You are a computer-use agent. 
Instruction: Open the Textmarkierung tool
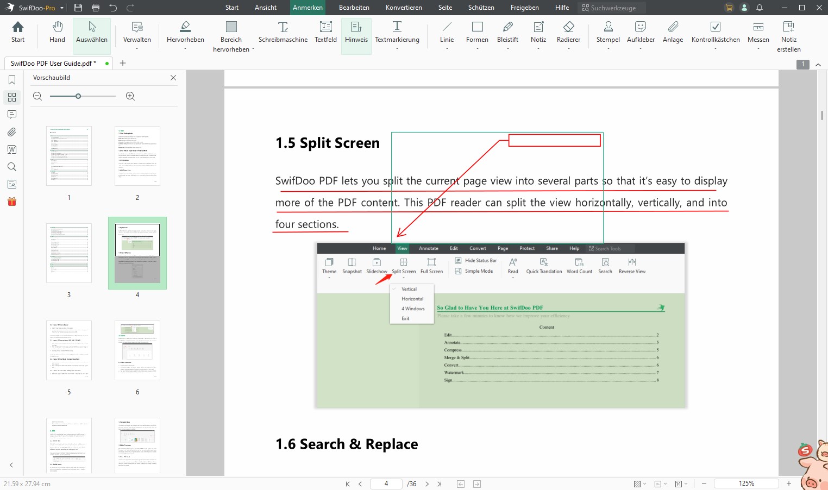(397, 33)
